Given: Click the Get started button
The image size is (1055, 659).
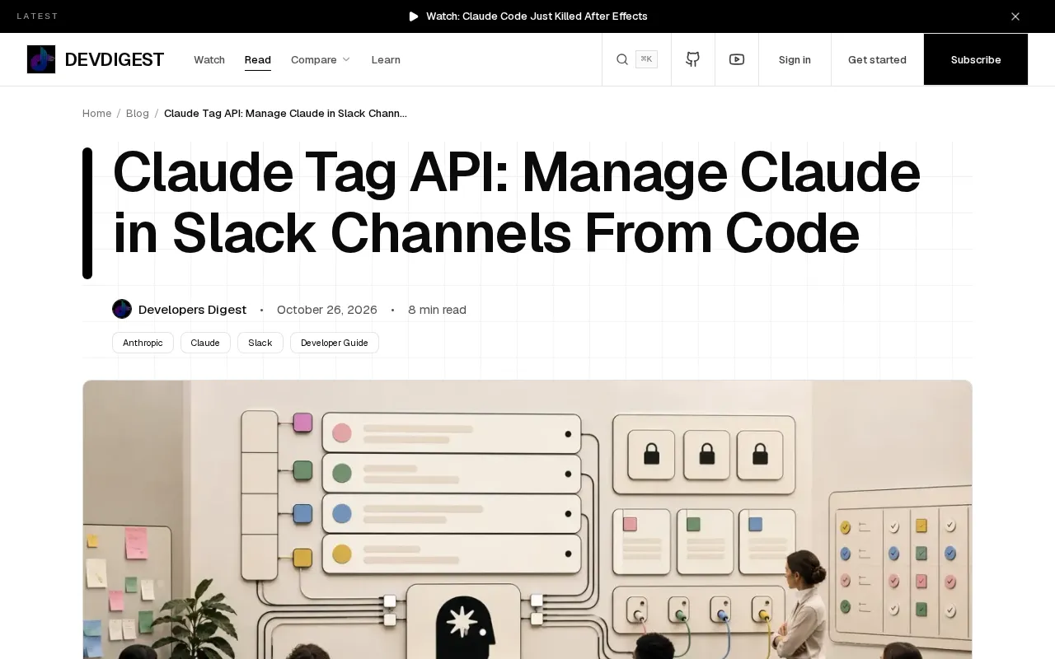Looking at the screenshot, I should click(877, 59).
